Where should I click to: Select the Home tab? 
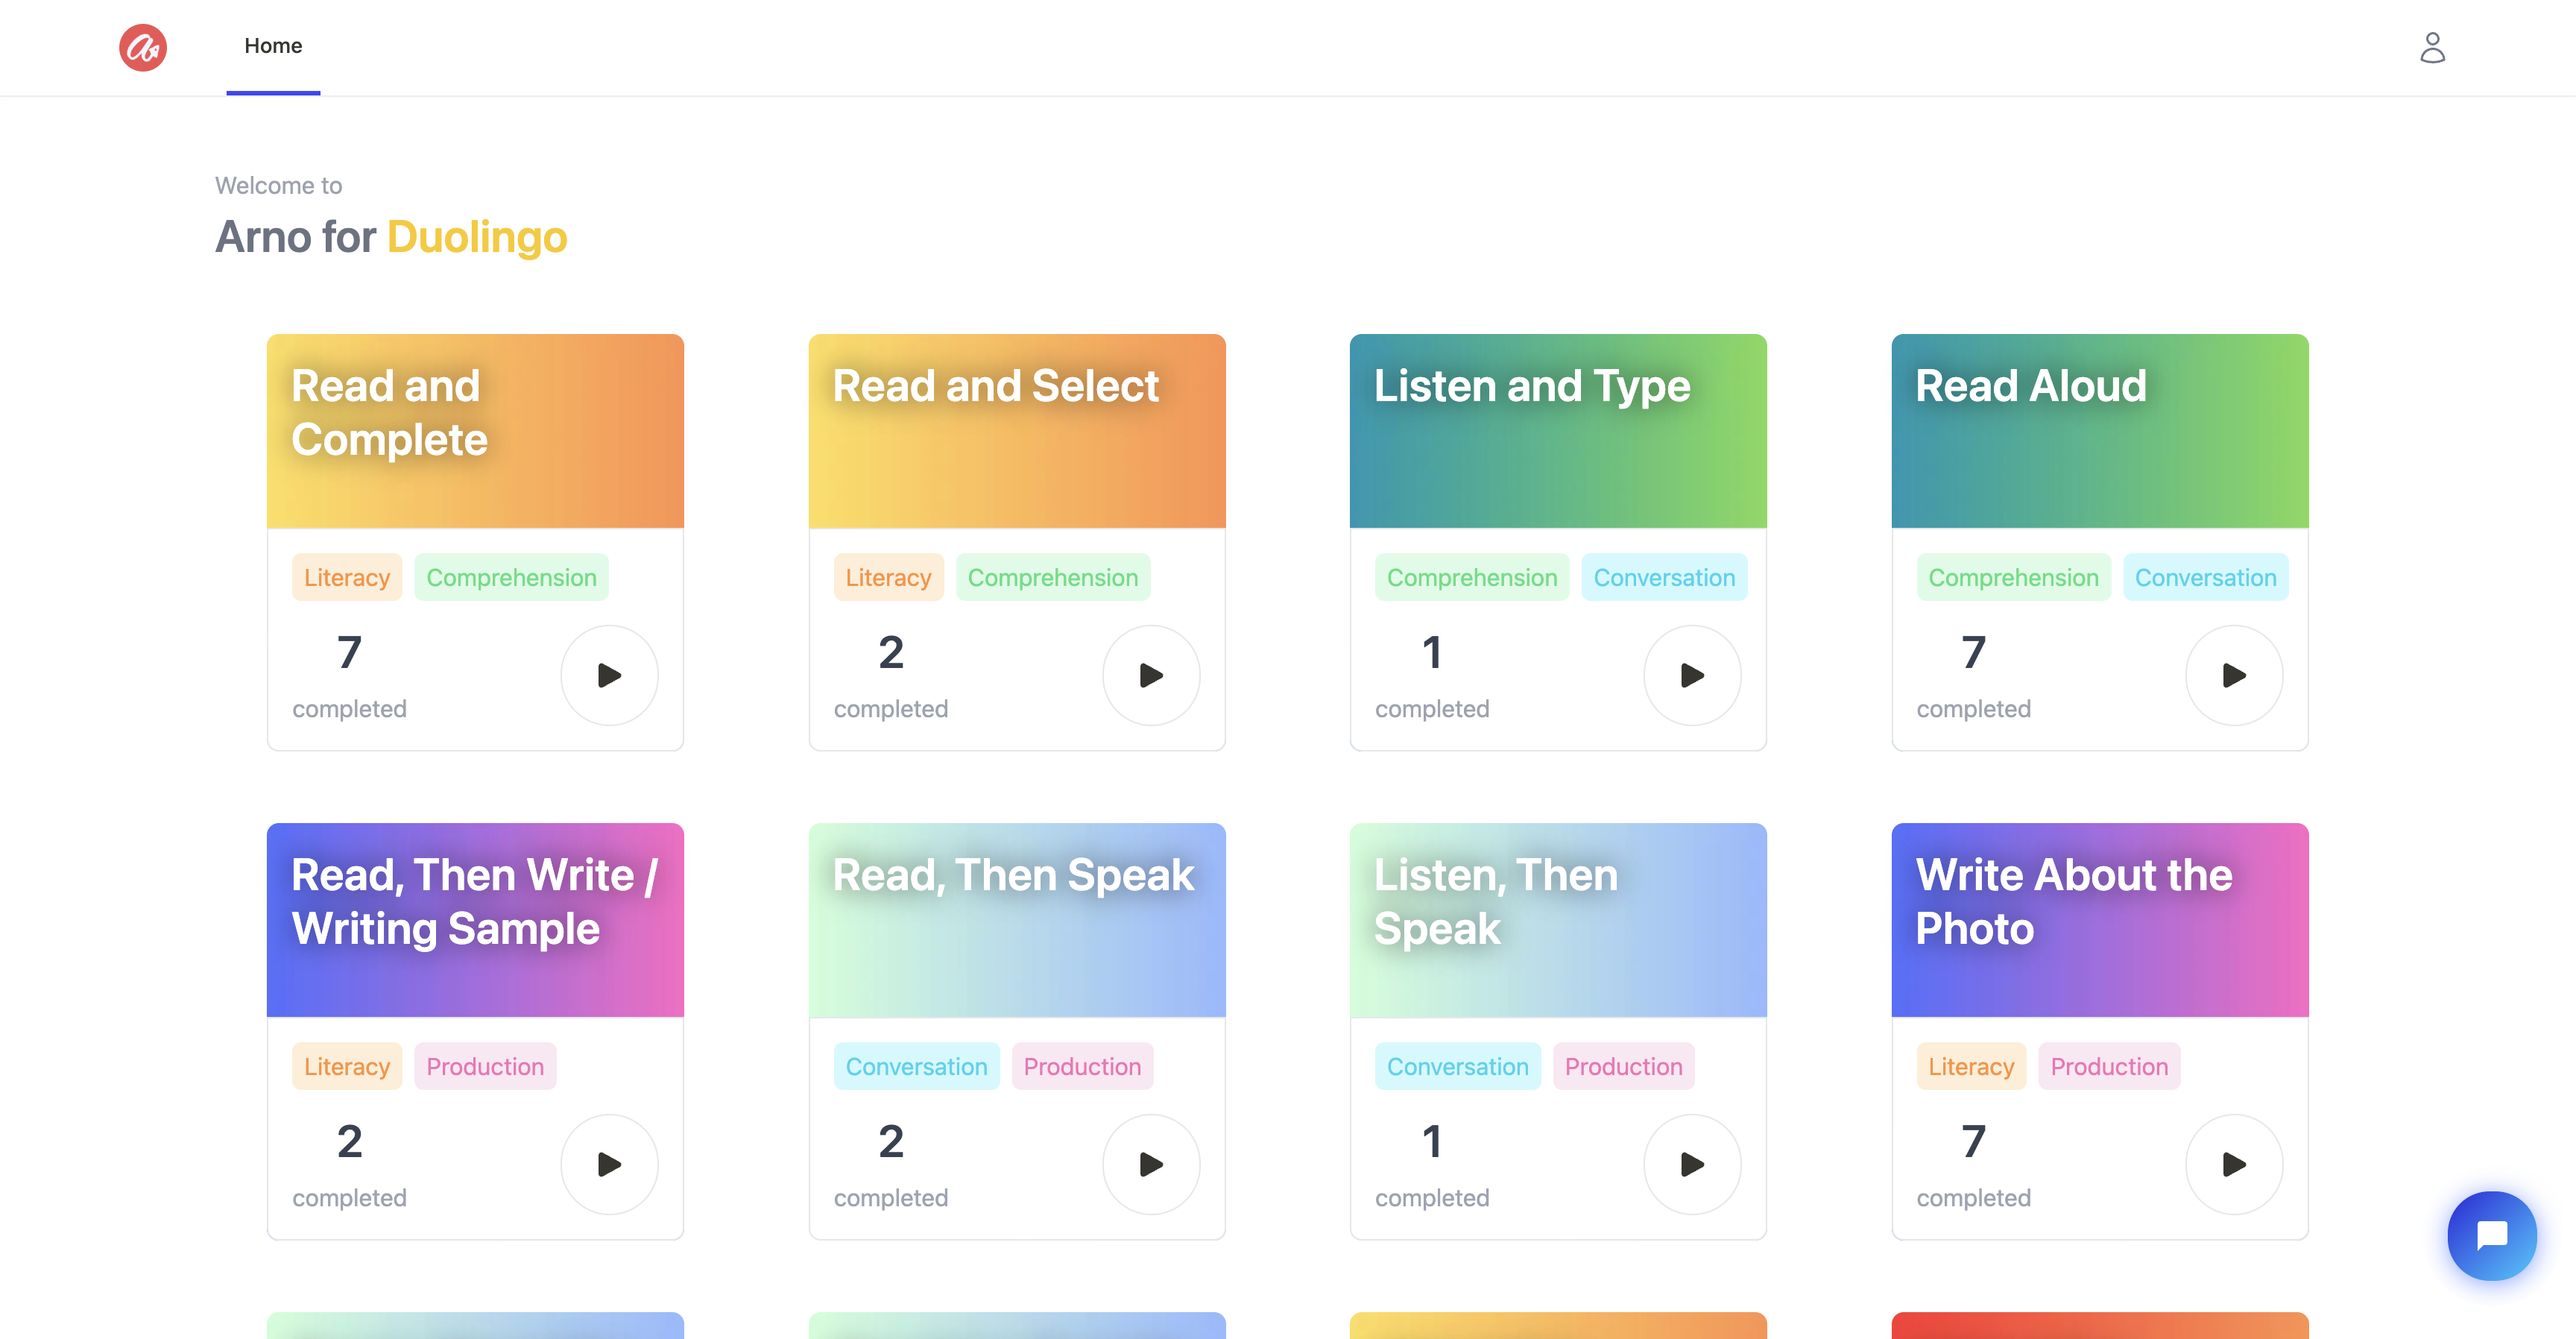tap(273, 46)
